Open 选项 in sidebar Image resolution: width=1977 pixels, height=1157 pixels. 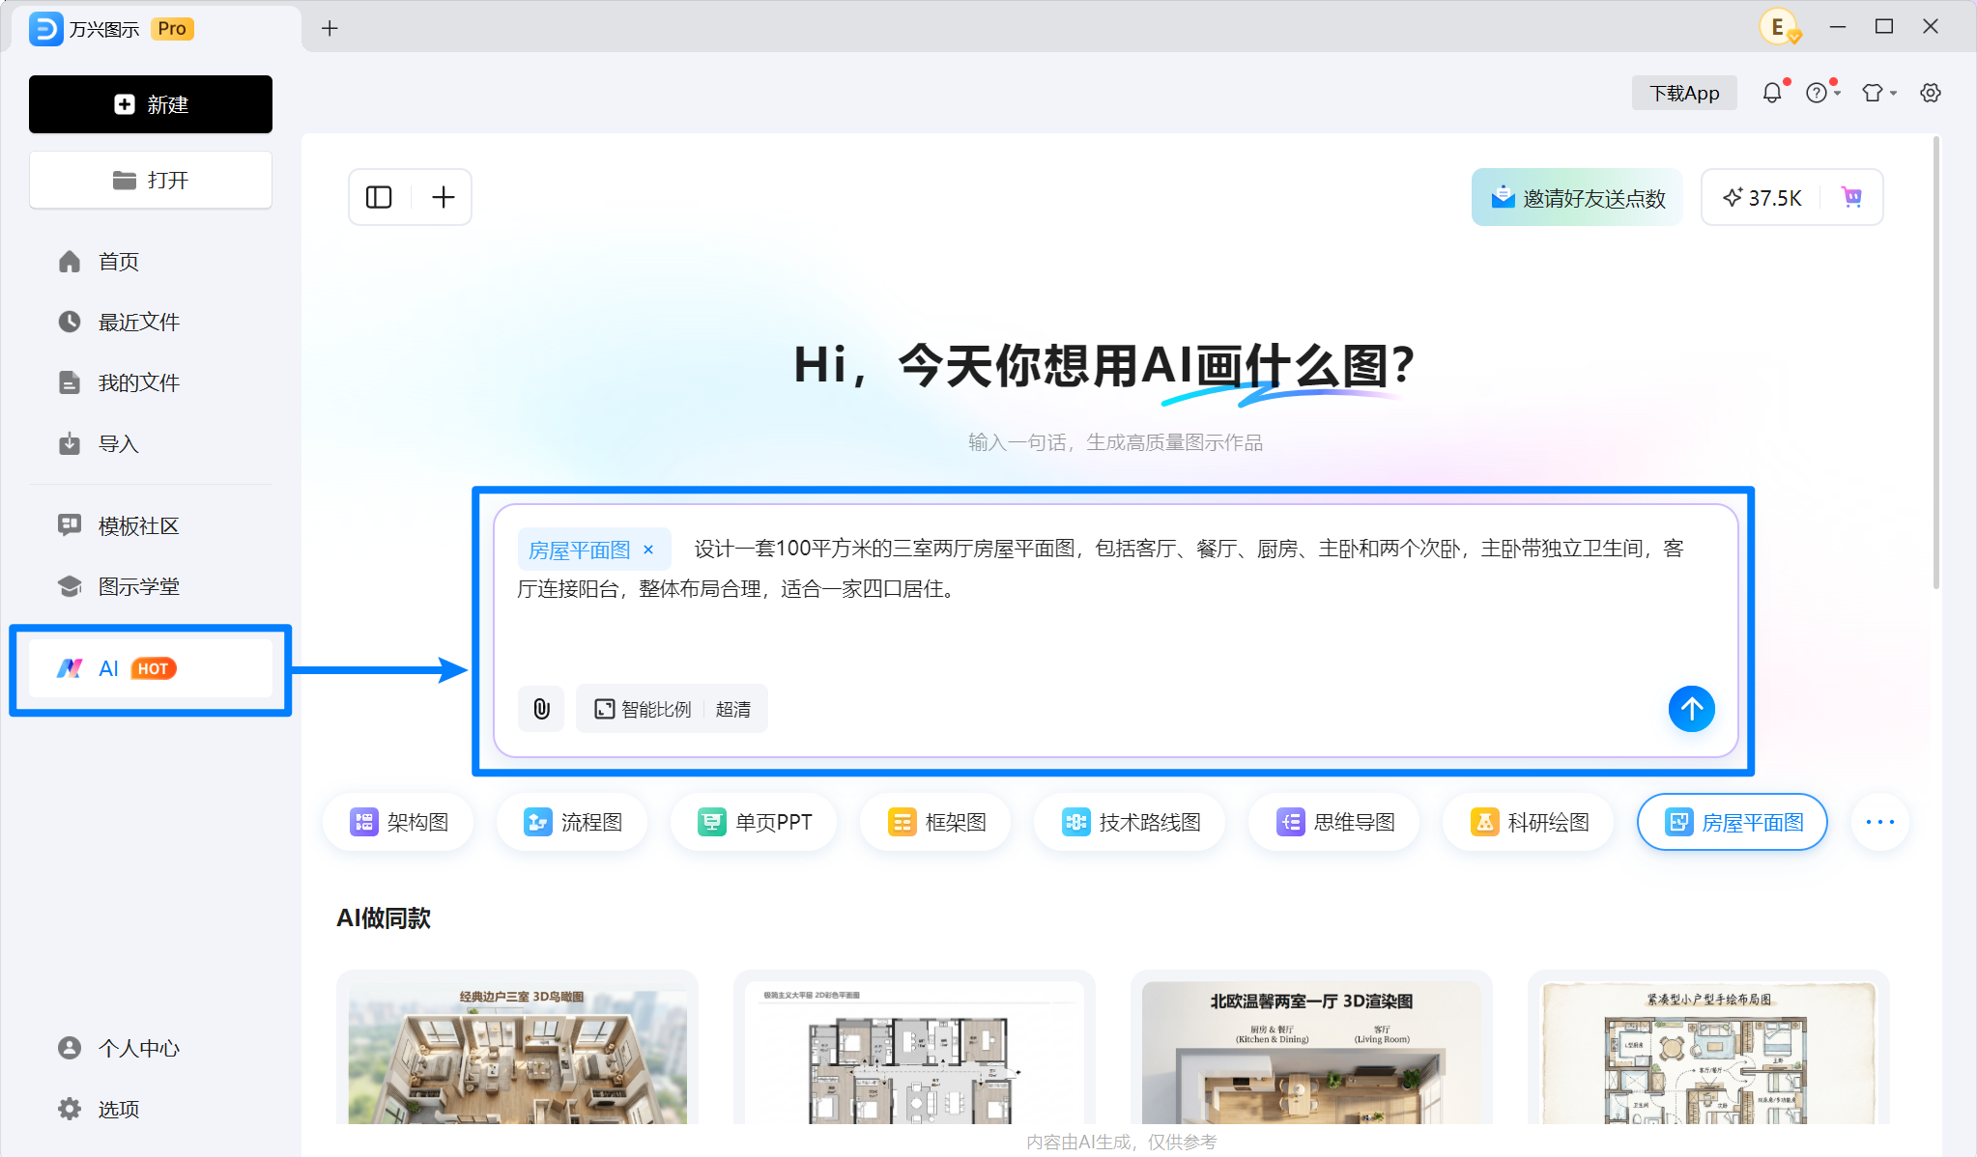coord(151,1109)
